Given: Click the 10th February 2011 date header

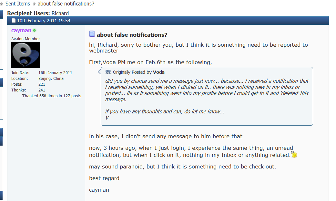Looking at the screenshot, I should (x=44, y=21).
